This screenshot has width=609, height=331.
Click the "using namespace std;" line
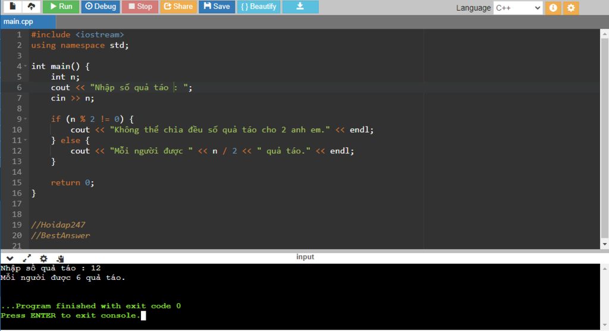point(80,45)
